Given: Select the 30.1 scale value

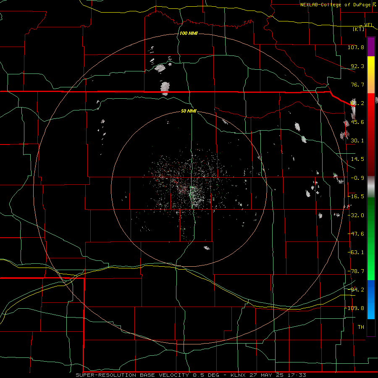Looking at the screenshot, I should pos(357,141).
